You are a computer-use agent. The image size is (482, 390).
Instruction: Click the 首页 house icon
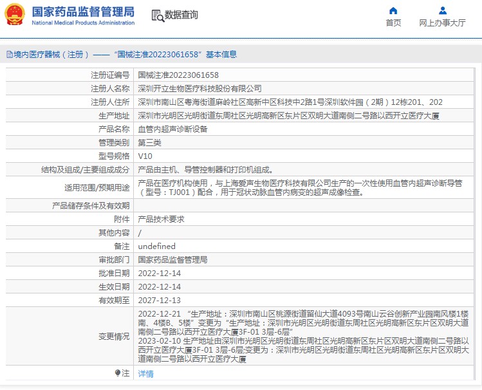[393, 10]
